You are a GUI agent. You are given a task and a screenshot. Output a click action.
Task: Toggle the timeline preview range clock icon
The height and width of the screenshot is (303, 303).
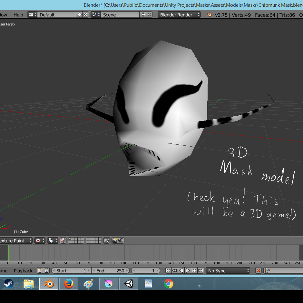coord(40,271)
